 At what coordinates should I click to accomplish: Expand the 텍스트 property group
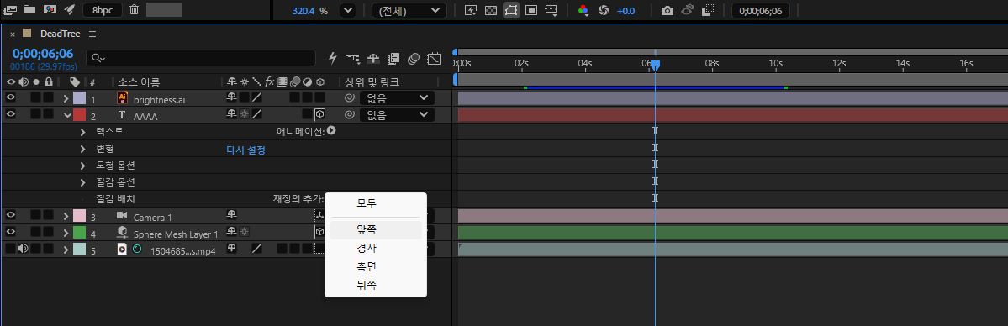tap(83, 132)
